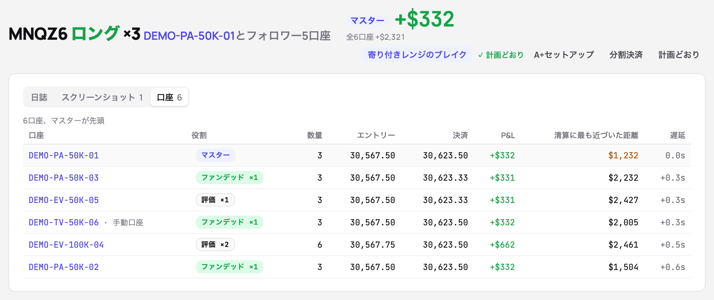Click the 6口座、マスターが先頭 caption
The width and height of the screenshot is (714, 300).
[x=64, y=121]
